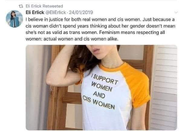Image resolution: width=182 pixels, height=132 pixels.
Task: Click tweet line 'women: actual women and cis'
Action: click(72, 39)
